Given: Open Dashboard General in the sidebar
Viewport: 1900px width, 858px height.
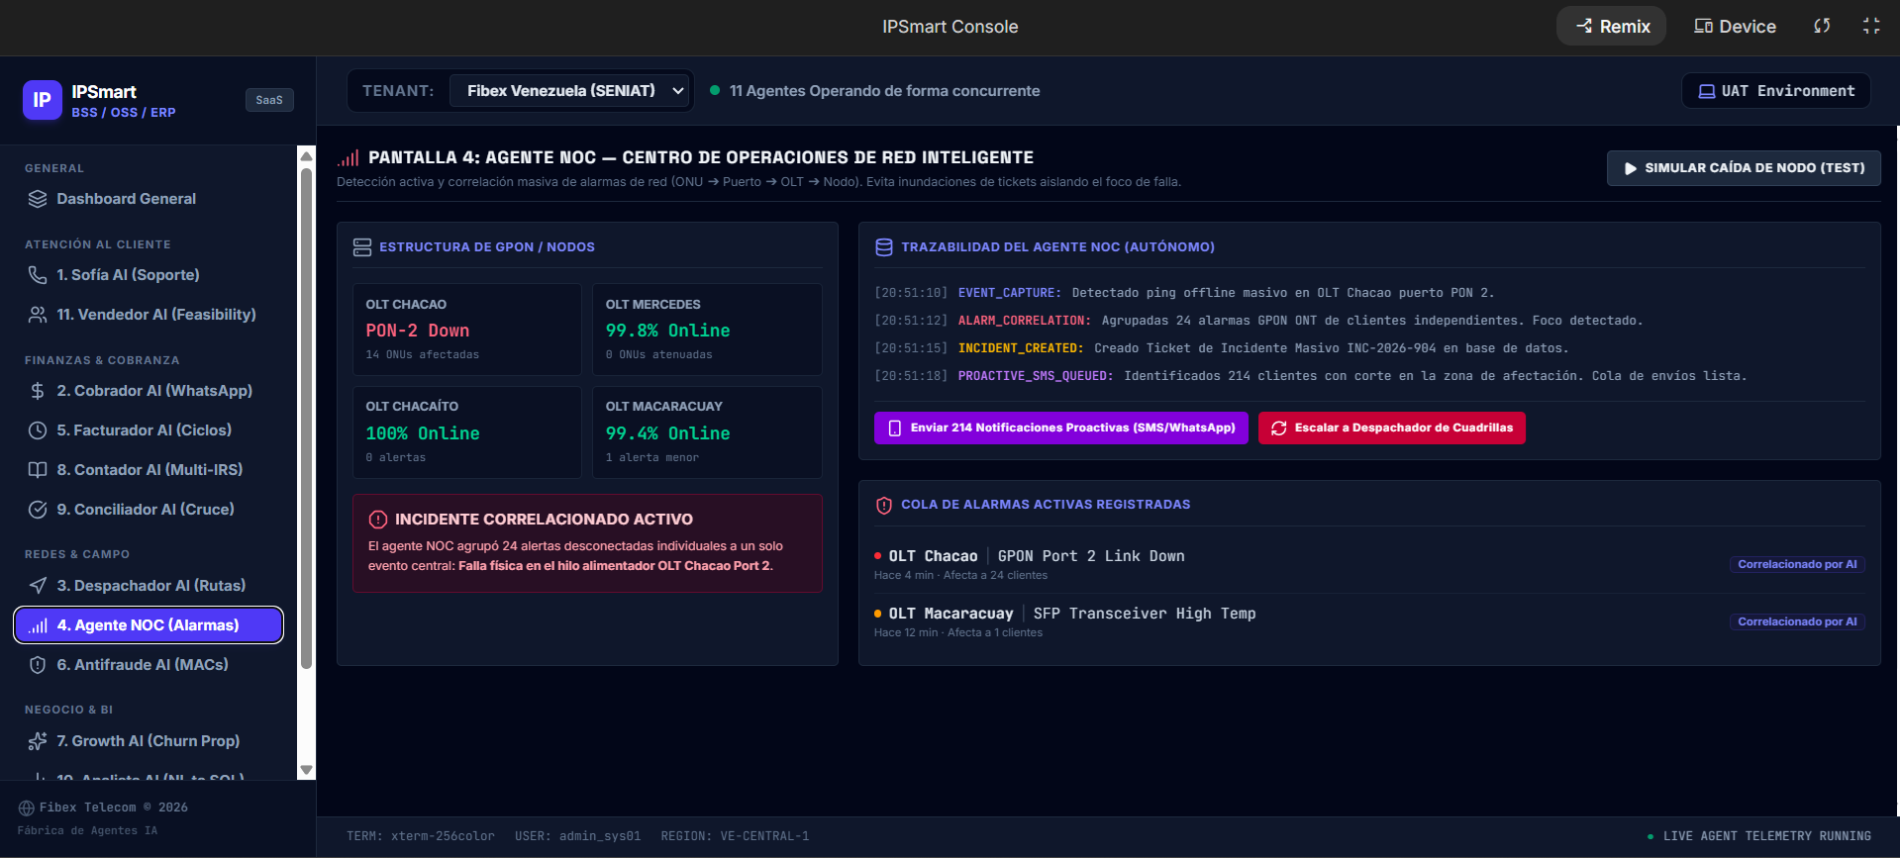Looking at the screenshot, I should (149, 199).
